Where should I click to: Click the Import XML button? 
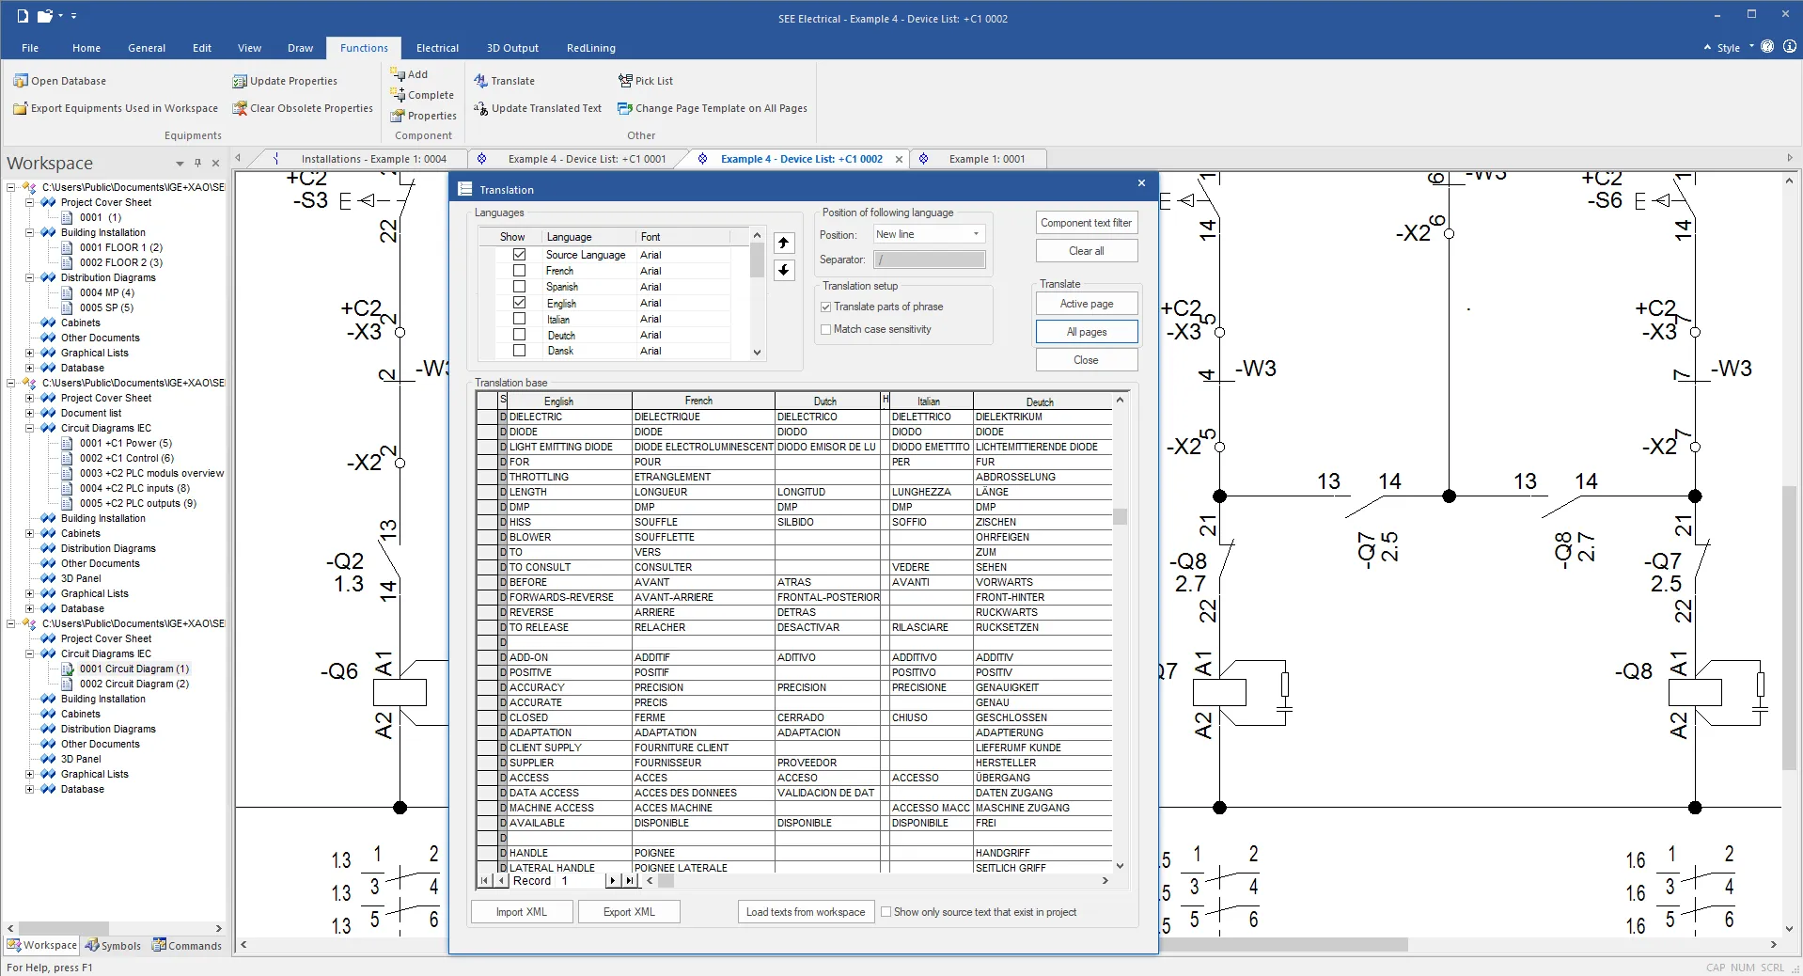pyautogui.click(x=521, y=912)
